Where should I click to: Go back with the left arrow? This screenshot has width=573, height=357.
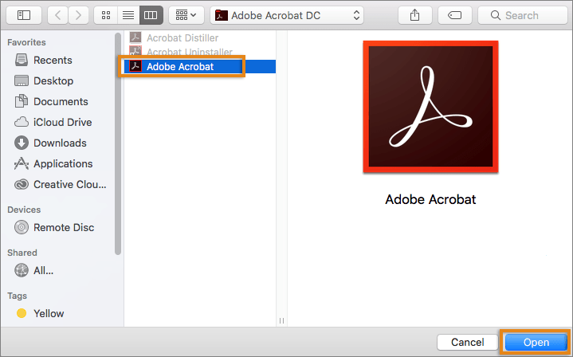pos(57,15)
